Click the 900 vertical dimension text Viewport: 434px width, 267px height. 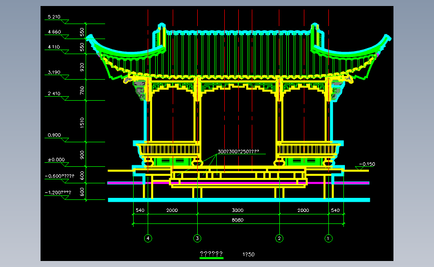point(82,155)
